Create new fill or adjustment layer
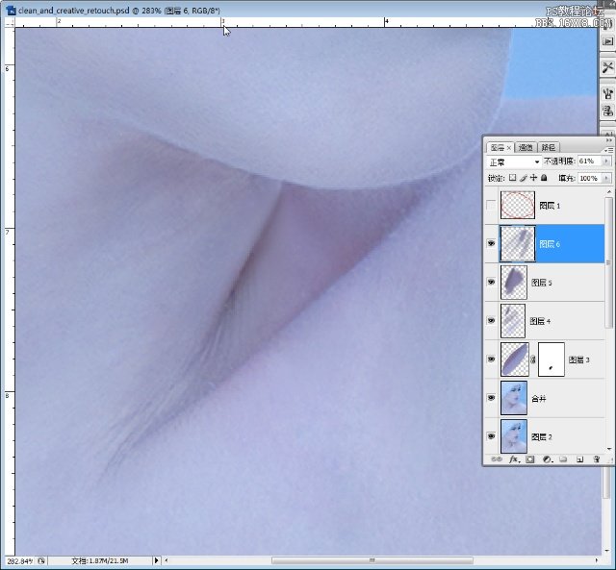This screenshot has width=616, height=570. [547, 459]
